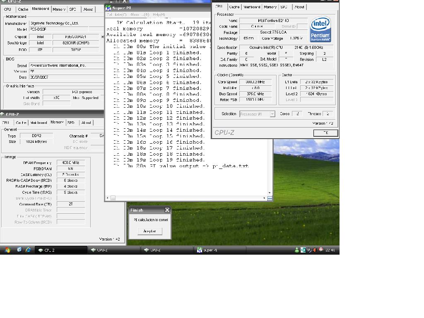The height and width of the screenshot is (318, 424).
Task: Switch to Mainboard tab in CPU-Z CPU window
Action: click(252, 7)
